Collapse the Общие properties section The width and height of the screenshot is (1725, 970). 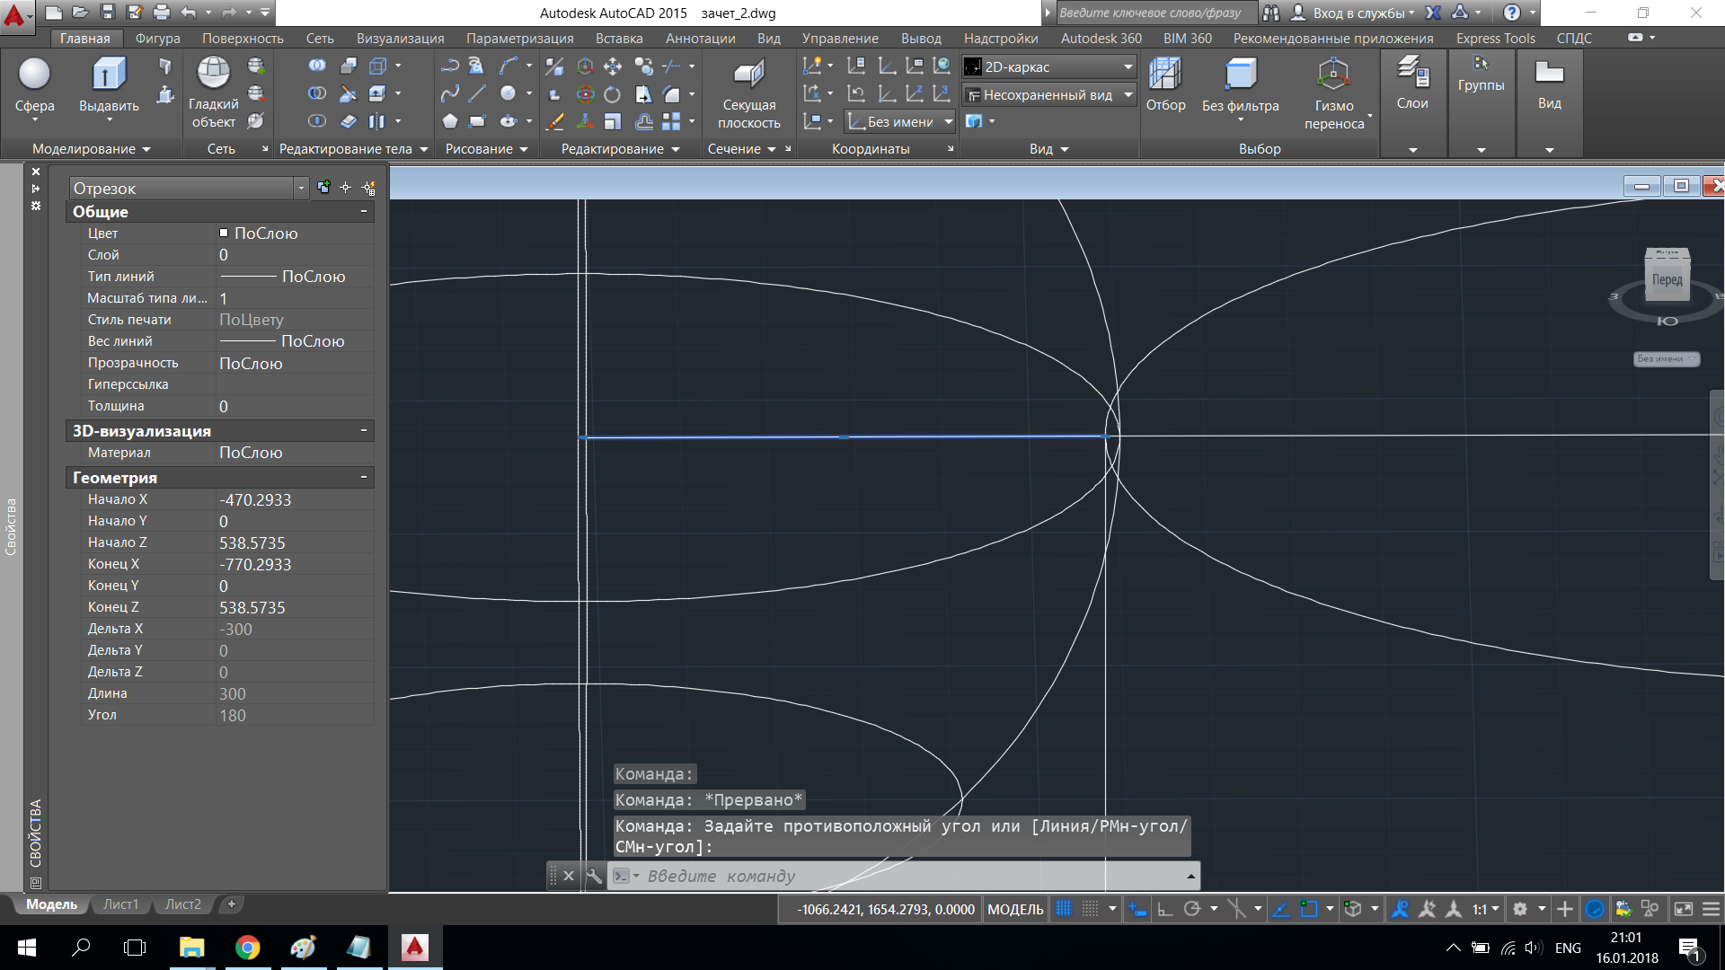click(x=364, y=211)
